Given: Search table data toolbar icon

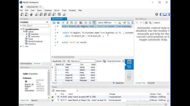Looking at the screenshot, I should click(x=59, y=14).
